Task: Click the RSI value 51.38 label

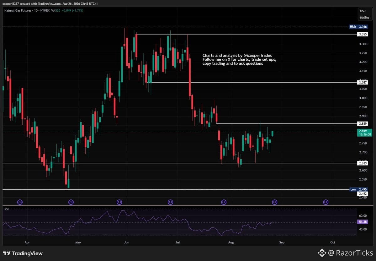Action: point(363,222)
